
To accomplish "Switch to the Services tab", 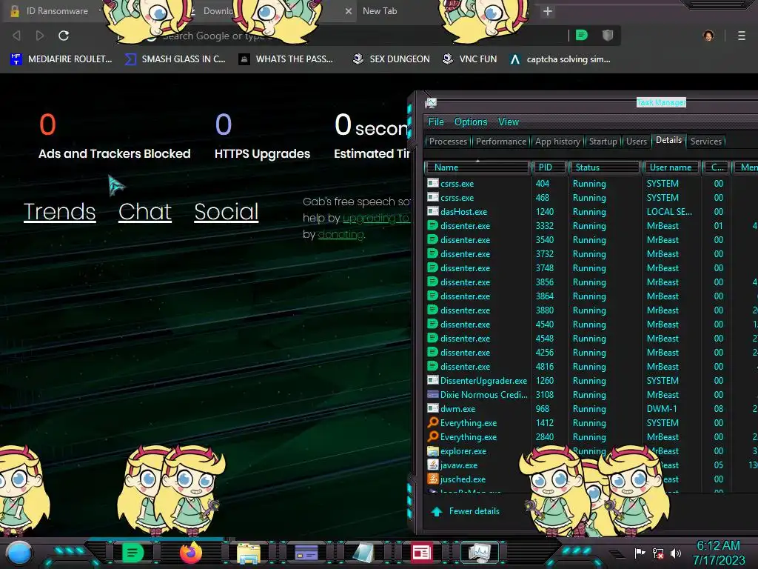I will click(x=705, y=142).
